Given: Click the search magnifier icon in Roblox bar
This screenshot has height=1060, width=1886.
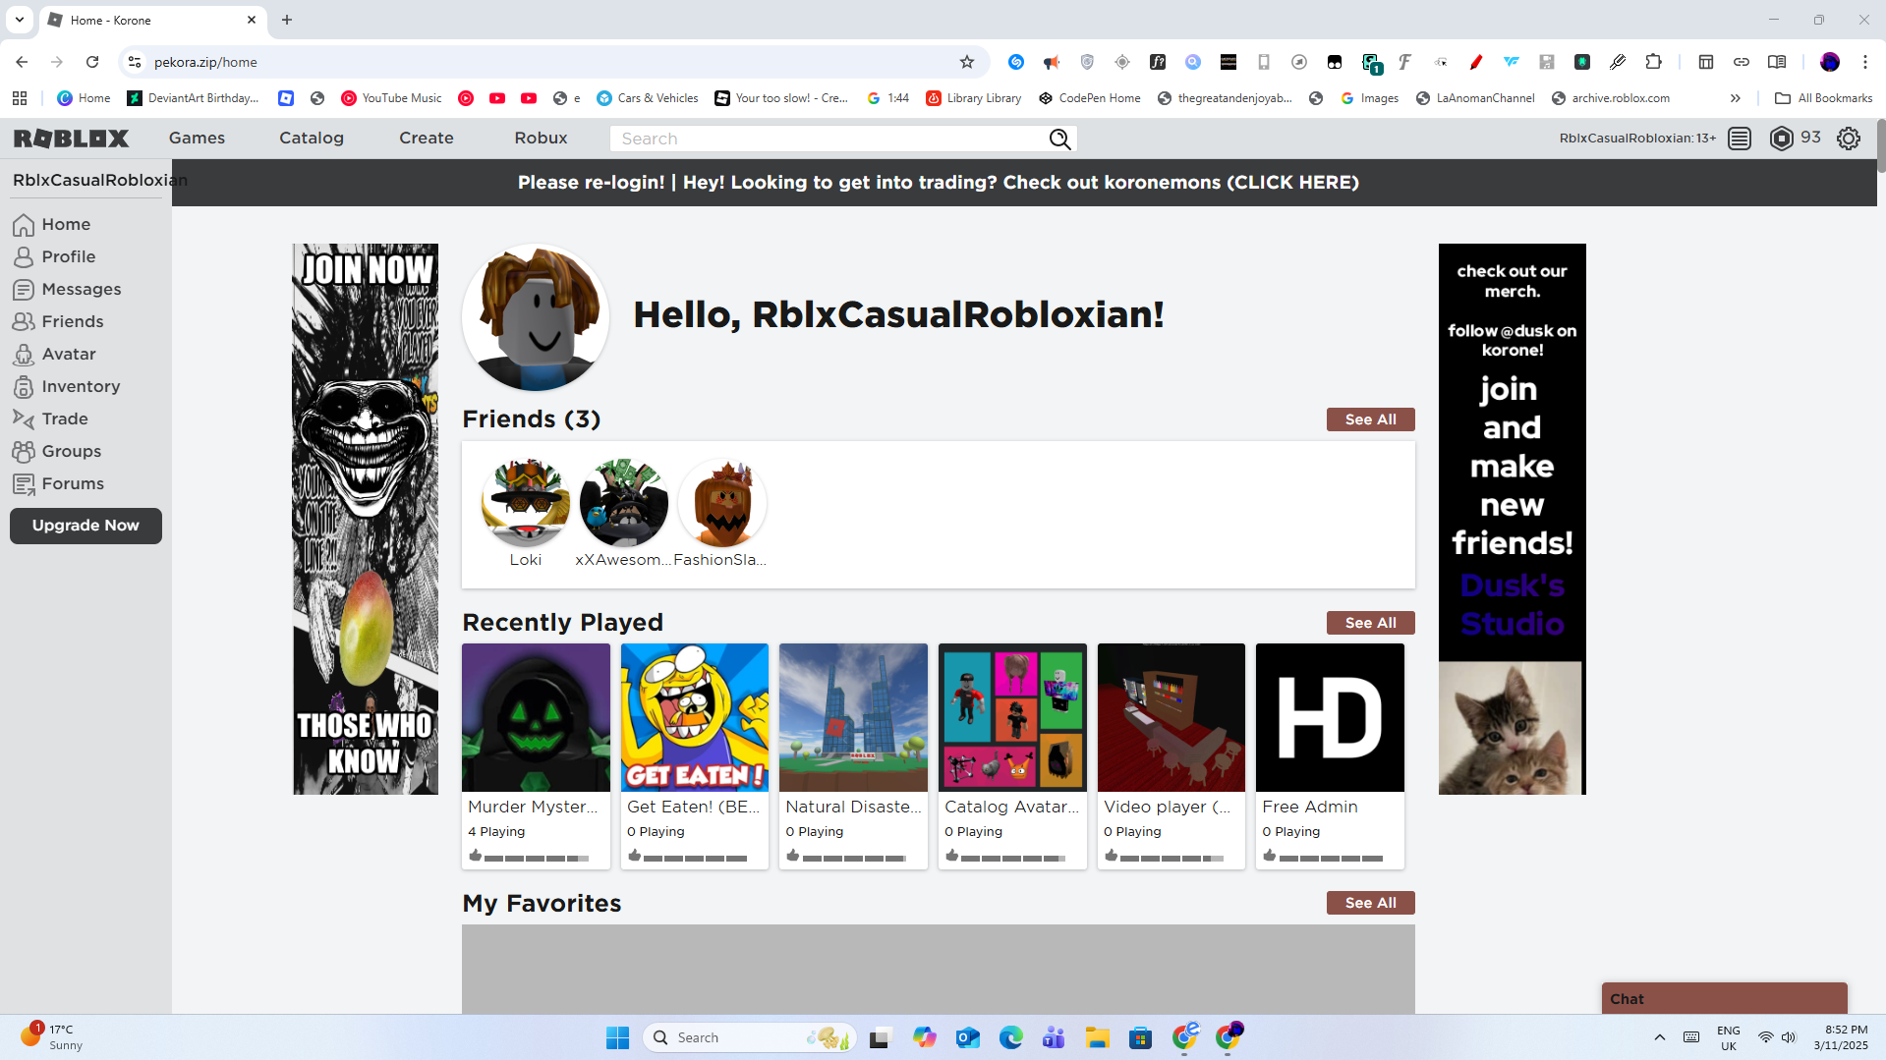Looking at the screenshot, I should coord(1059,139).
